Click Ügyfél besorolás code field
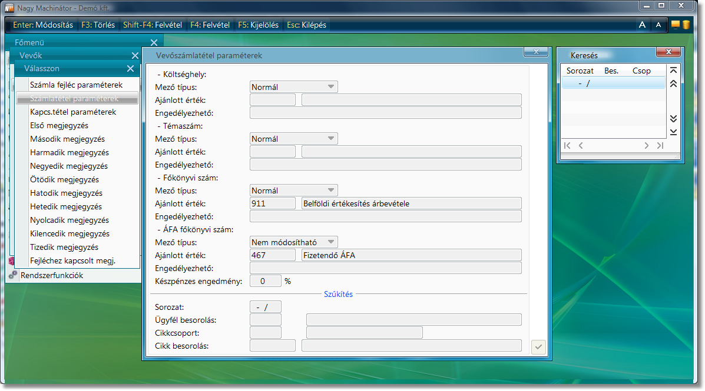 click(x=265, y=320)
